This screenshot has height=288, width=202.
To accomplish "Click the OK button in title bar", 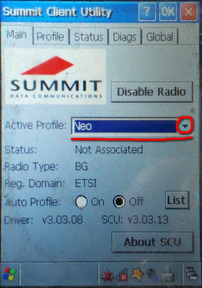I will coord(168,12).
